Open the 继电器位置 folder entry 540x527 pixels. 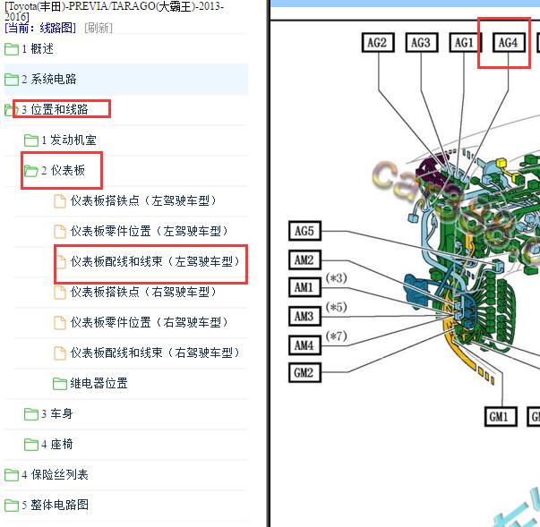click(99, 383)
